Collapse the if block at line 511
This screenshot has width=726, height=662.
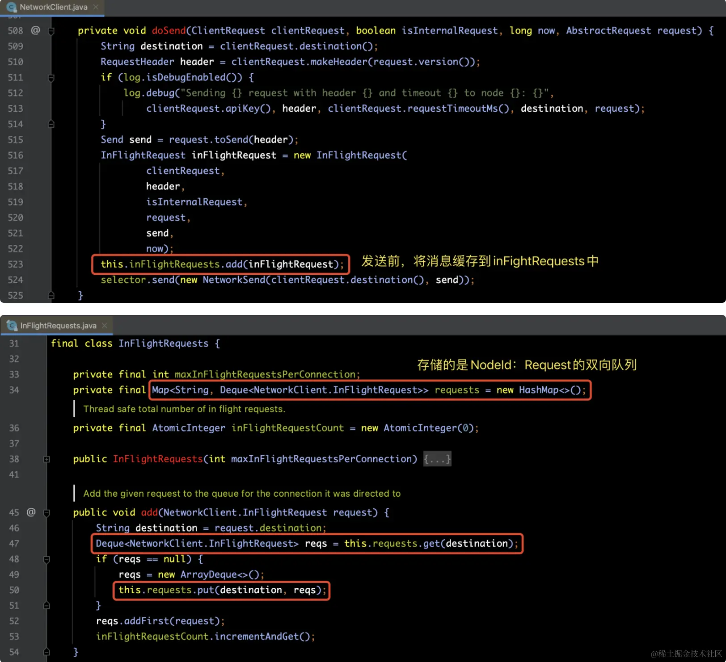[51, 78]
